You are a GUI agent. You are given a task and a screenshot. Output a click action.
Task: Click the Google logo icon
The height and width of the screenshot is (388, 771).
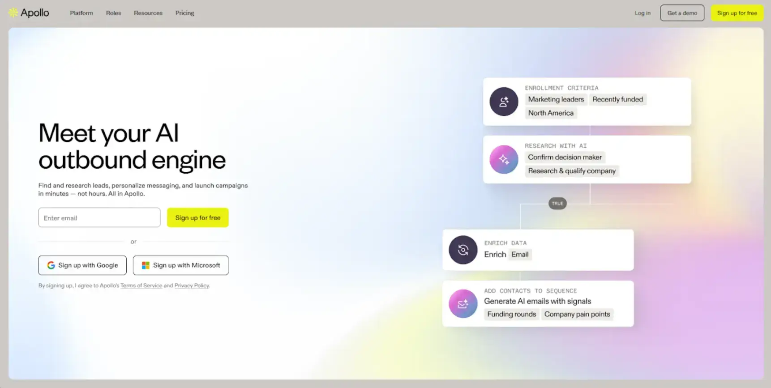tap(51, 265)
